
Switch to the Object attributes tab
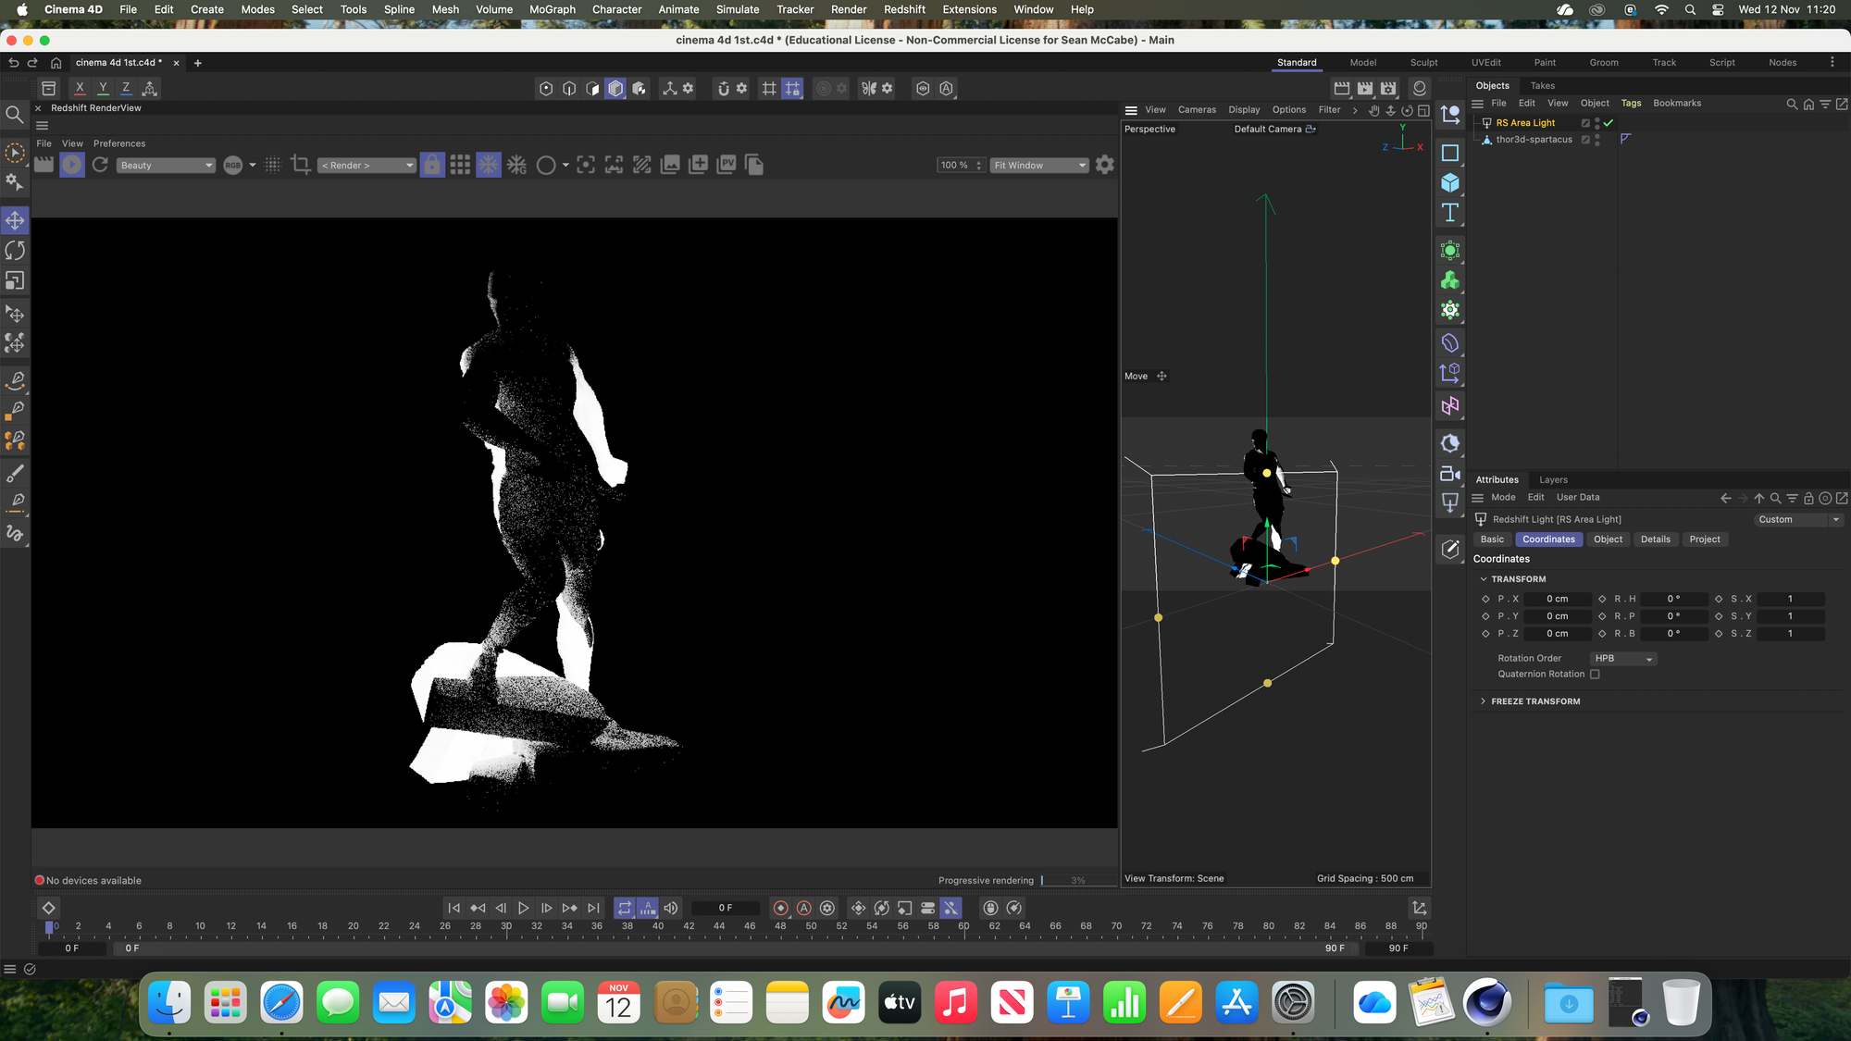pos(1608,539)
